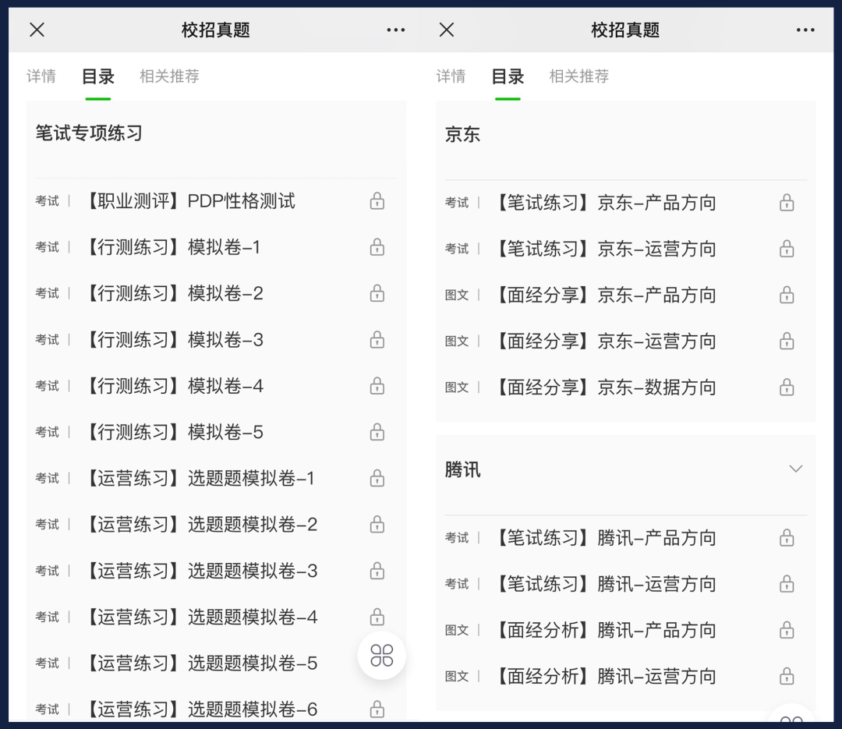Click lock icon beside 【行测练习】模拟卷–3
The height and width of the screenshot is (729, 842).
pos(377,339)
